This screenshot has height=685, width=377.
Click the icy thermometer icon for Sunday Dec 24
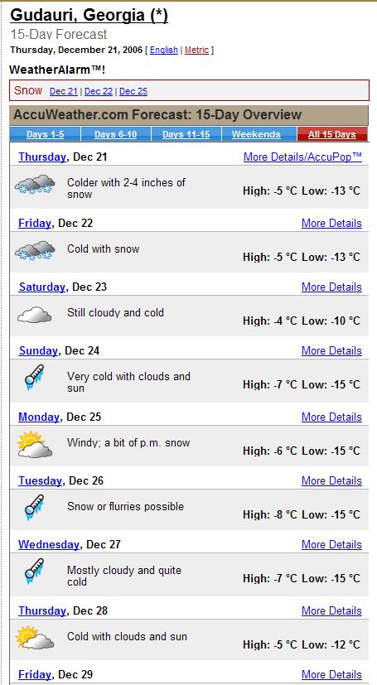35,377
